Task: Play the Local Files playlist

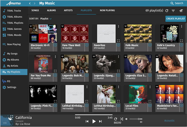Action: coord(150,105)
